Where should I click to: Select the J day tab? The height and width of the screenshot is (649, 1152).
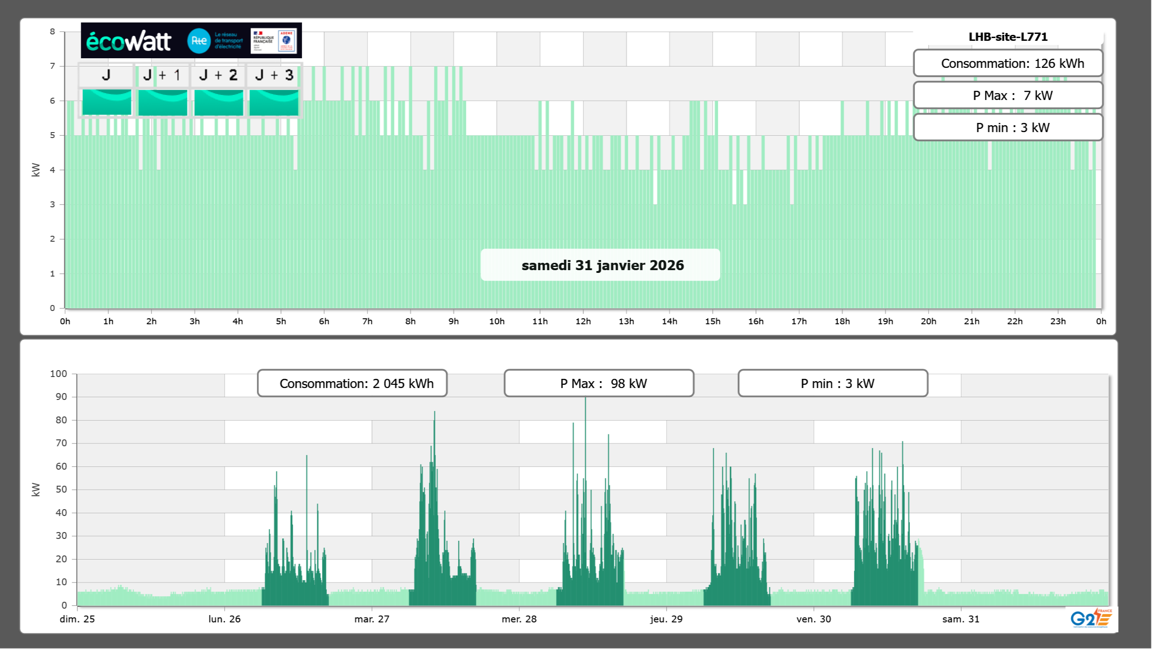tap(106, 75)
